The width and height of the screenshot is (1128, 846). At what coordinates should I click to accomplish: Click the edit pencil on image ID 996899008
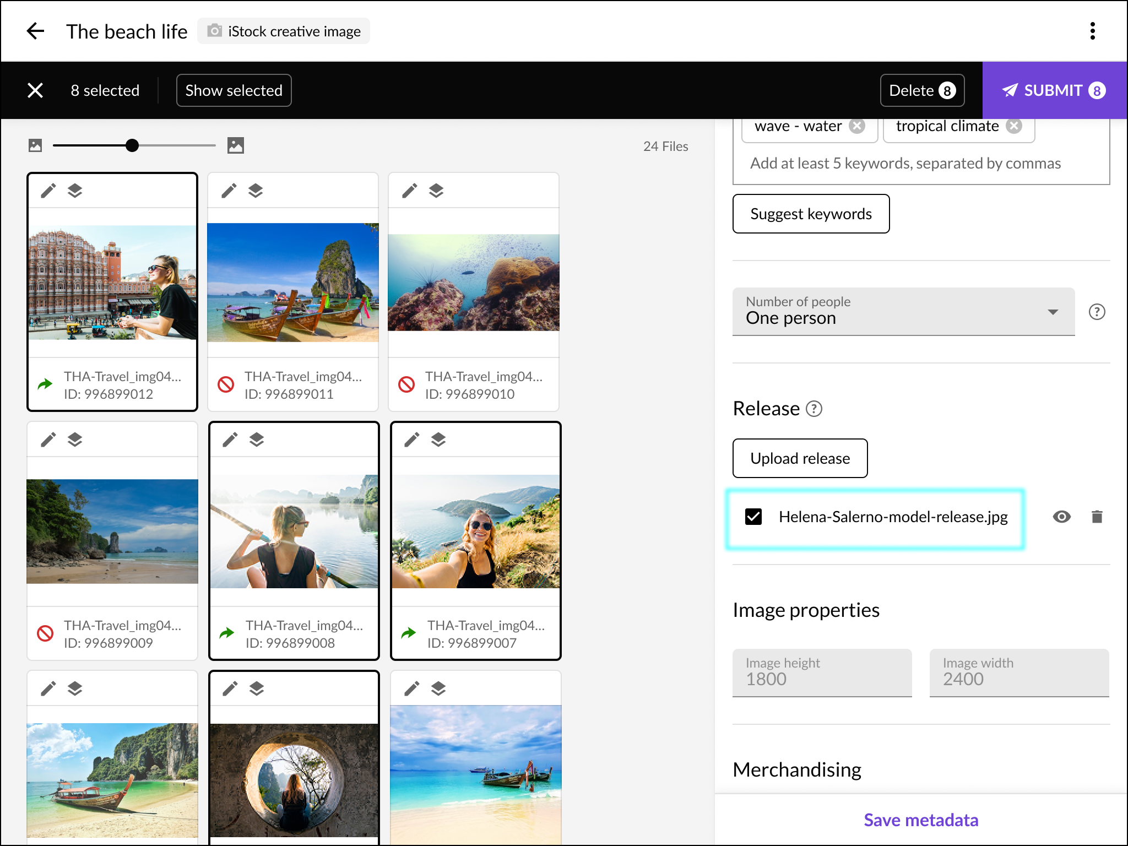tap(230, 440)
